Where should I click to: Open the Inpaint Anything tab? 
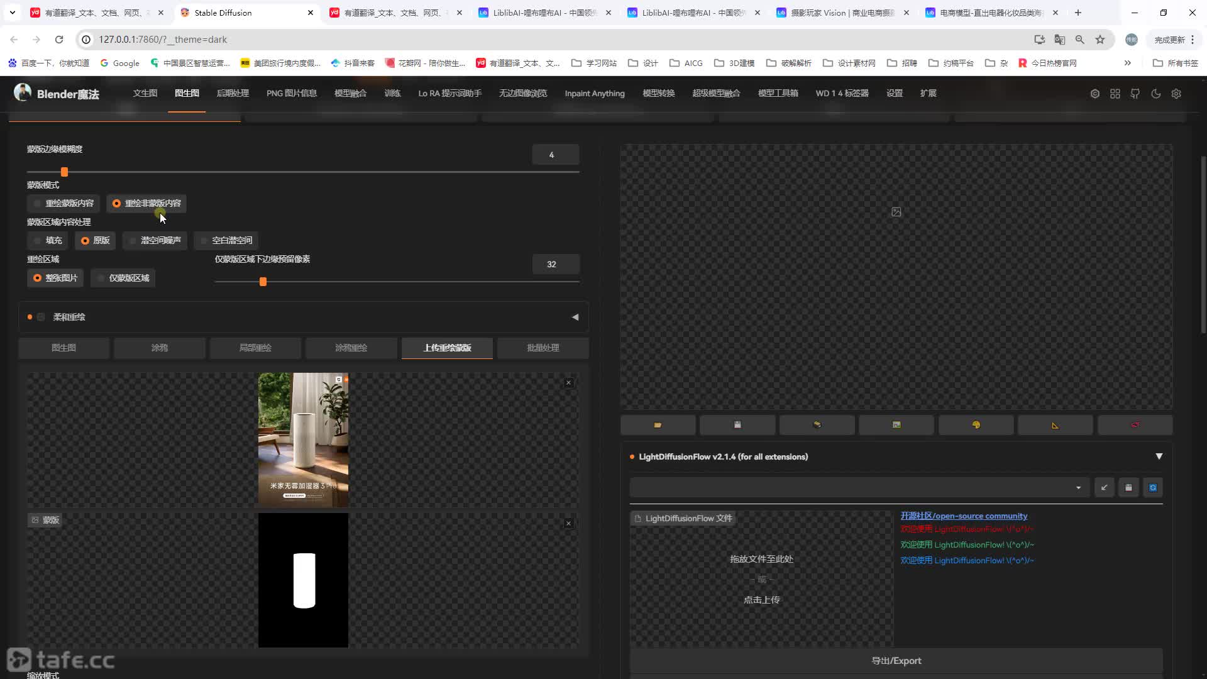point(595,93)
